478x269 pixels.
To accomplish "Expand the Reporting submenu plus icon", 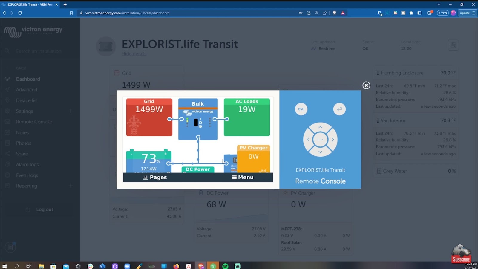I will coord(71,186).
